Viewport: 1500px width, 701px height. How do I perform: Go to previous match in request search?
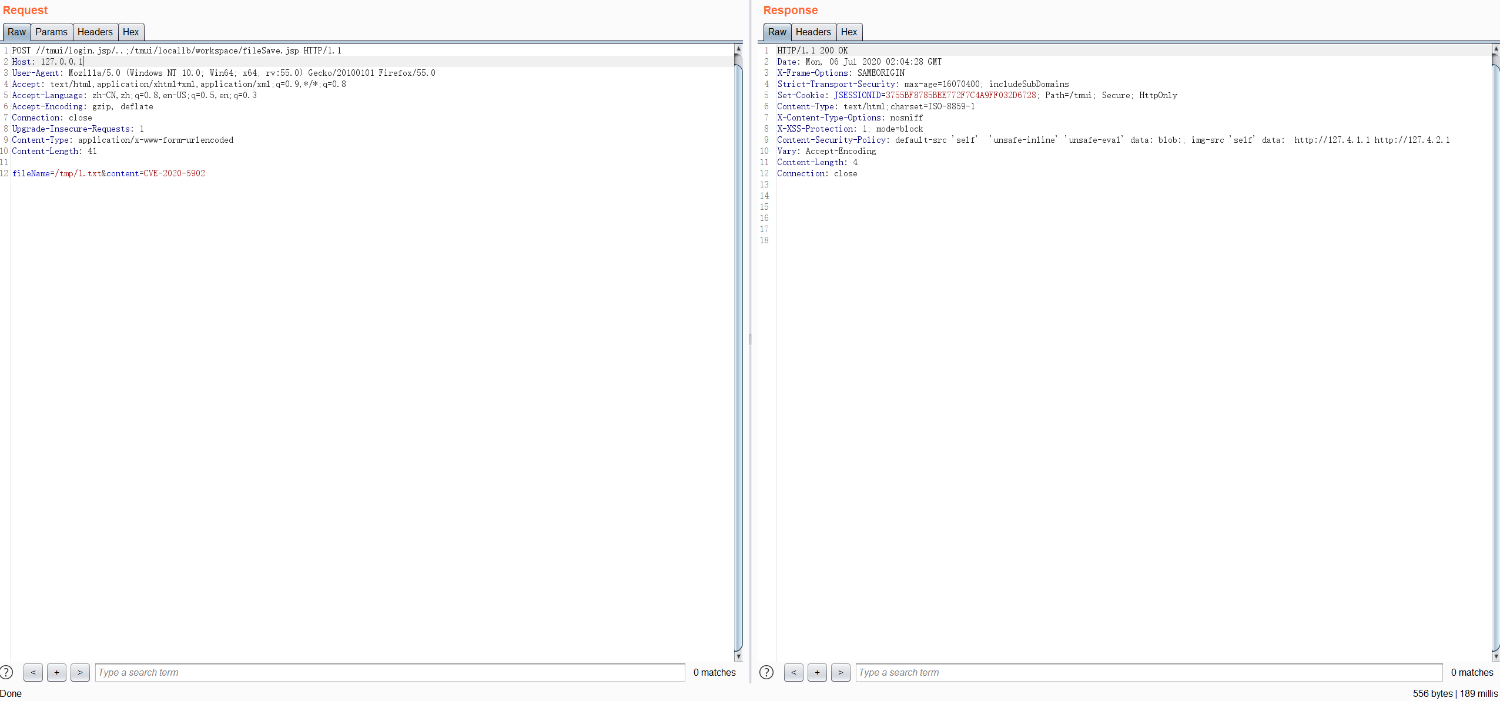click(33, 672)
